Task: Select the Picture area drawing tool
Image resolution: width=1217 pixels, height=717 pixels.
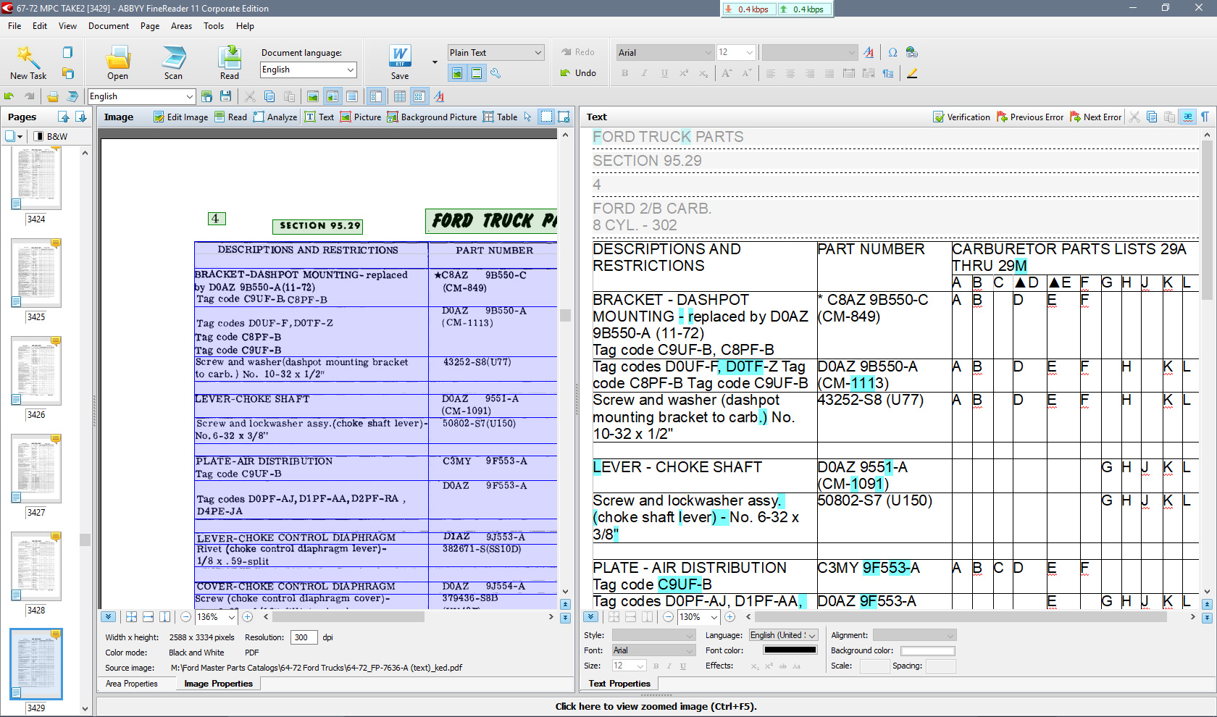Action: pyautogui.click(x=361, y=117)
